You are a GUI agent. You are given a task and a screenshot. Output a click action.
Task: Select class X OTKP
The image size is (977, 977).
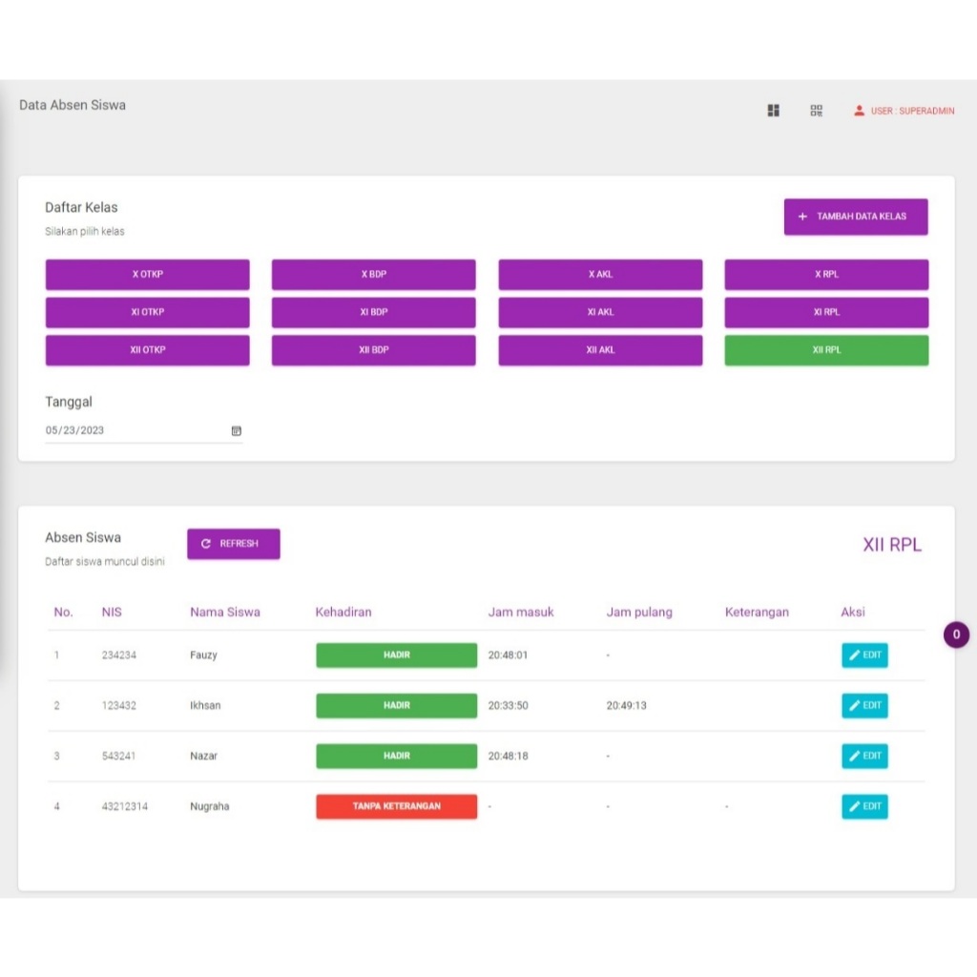click(x=148, y=275)
